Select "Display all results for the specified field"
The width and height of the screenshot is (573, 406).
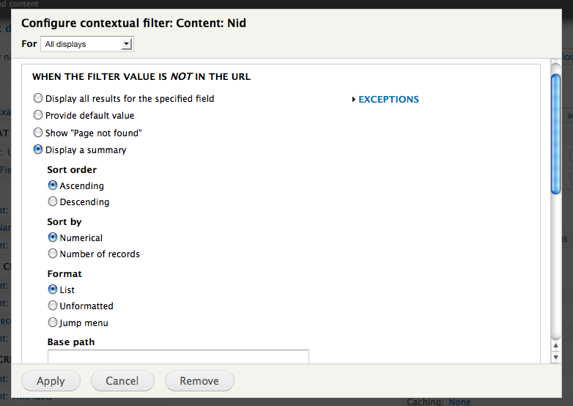click(39, 98)
